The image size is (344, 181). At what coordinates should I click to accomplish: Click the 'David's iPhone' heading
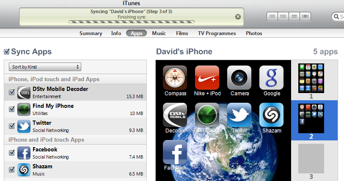click(x=184, y=52)
